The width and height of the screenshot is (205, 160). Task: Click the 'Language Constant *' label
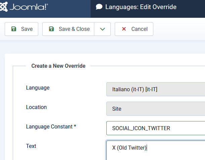point(51,127)
